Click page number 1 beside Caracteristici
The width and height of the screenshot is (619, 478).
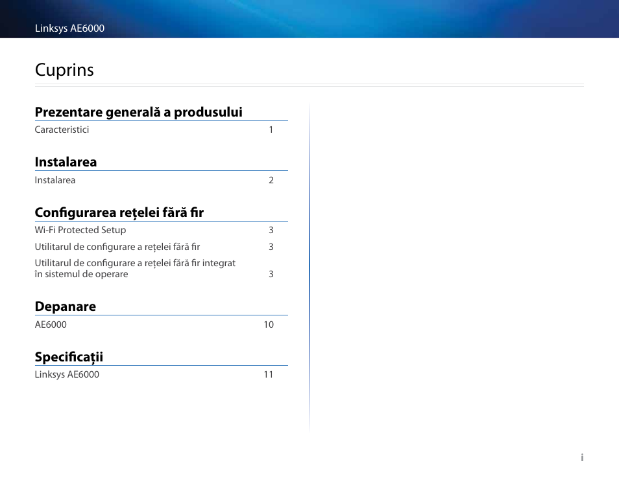(x=271, y=130)
